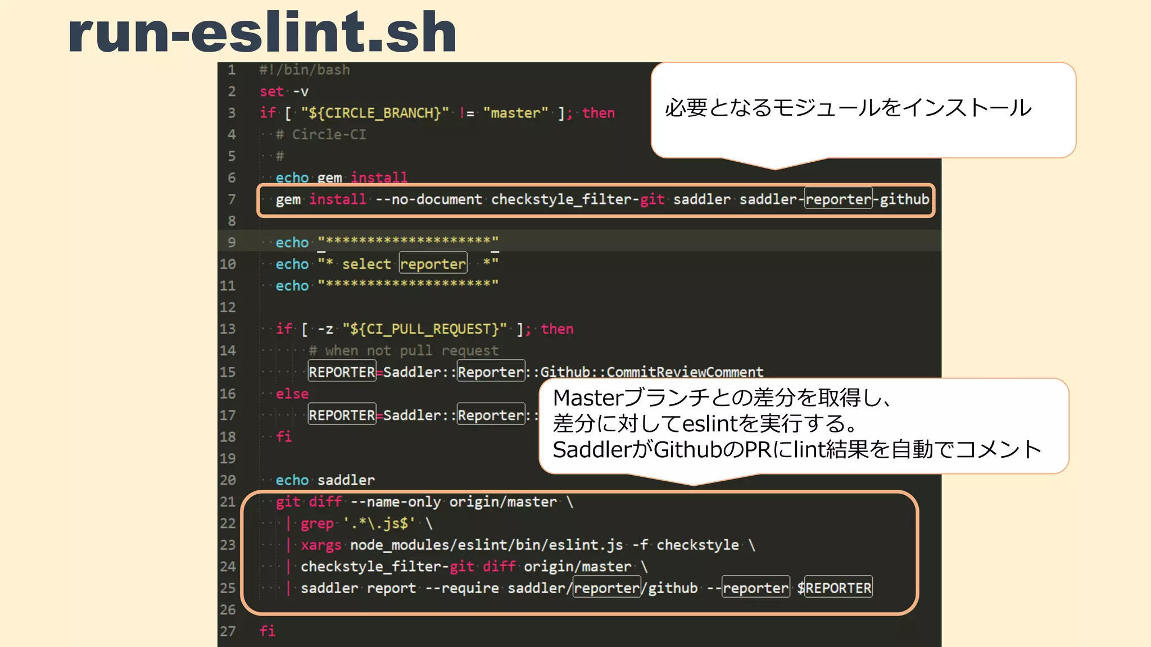Click the CI_PULL_REQUEST if condition line
Image resolution: width=1151 pixels, height=647 pixels.
(424, 329)
